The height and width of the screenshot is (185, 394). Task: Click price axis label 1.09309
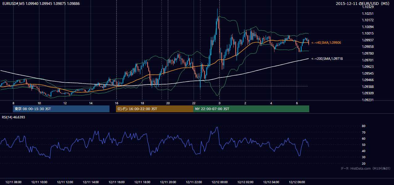(x=368, y=93)
